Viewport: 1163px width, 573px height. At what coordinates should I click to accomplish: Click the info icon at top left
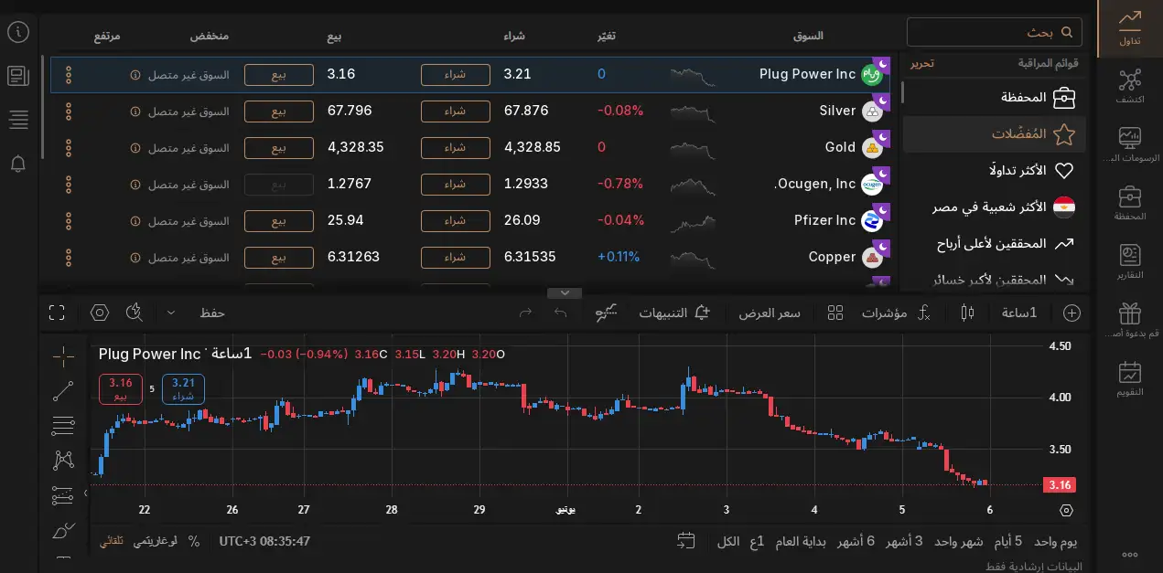point(18,32)
